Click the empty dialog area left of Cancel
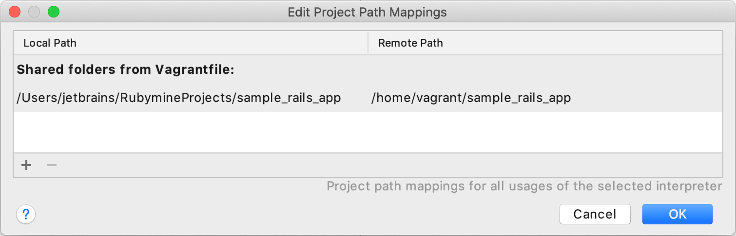 292,214
